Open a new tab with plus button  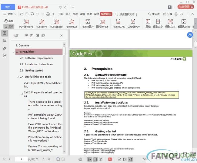coord(73,7)
